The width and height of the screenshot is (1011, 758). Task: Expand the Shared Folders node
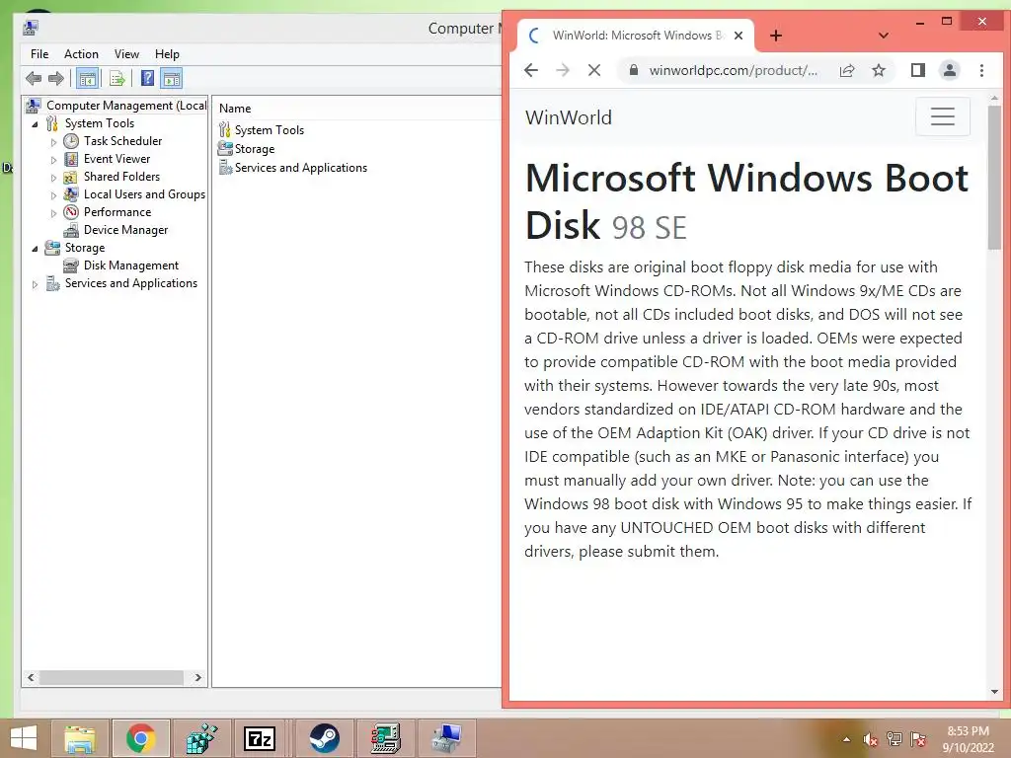(x=53, y=178)
